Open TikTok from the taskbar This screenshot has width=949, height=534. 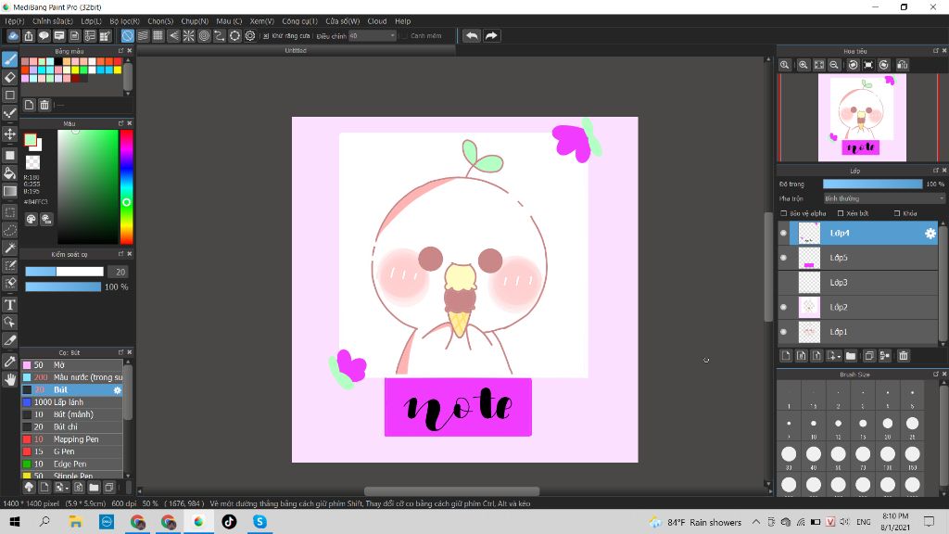pyautogui.click(x=230, y=522)
